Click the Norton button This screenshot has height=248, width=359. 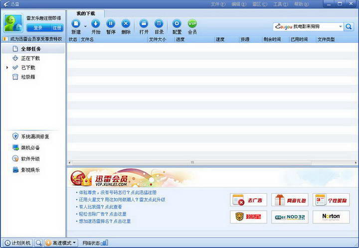[x=331, y=217]
